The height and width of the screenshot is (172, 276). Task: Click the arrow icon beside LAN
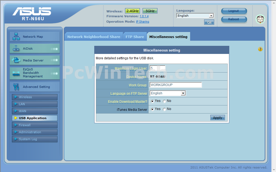tap(16, 104)
